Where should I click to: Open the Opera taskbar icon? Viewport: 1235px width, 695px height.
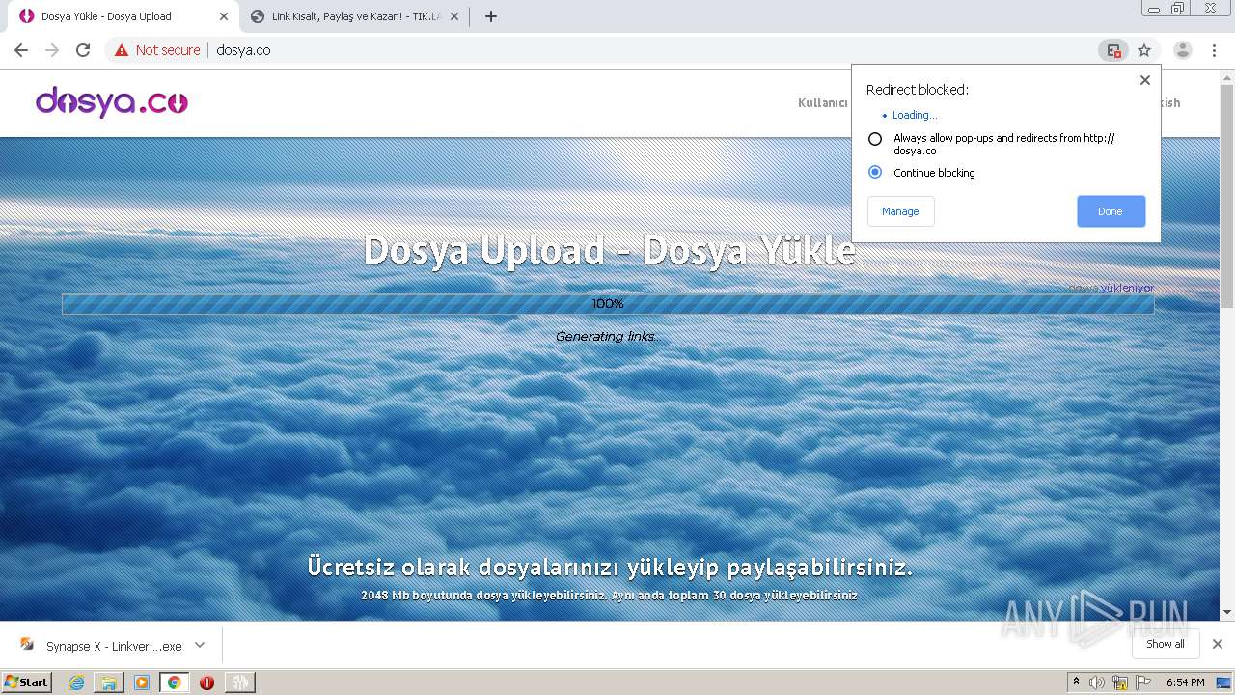click(206, 682)
